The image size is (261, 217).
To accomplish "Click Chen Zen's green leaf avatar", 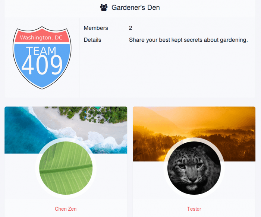I will (66, 168).
